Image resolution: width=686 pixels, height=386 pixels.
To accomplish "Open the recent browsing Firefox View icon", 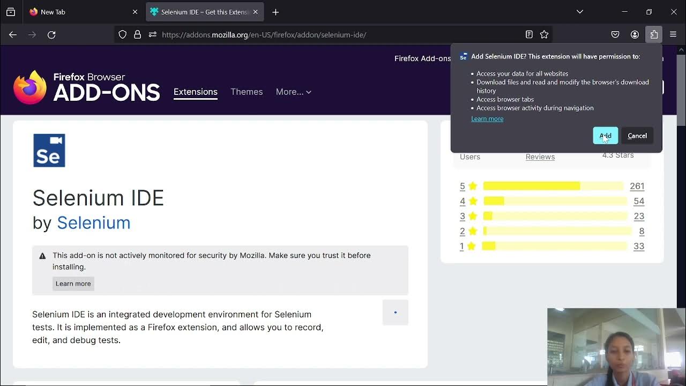I will (x=11, y=12).
